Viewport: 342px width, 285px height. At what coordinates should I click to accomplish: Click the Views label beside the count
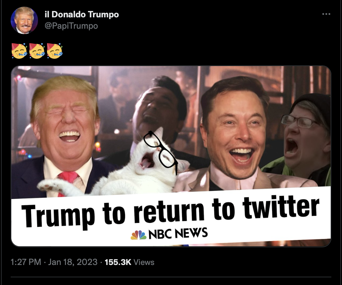144,262
